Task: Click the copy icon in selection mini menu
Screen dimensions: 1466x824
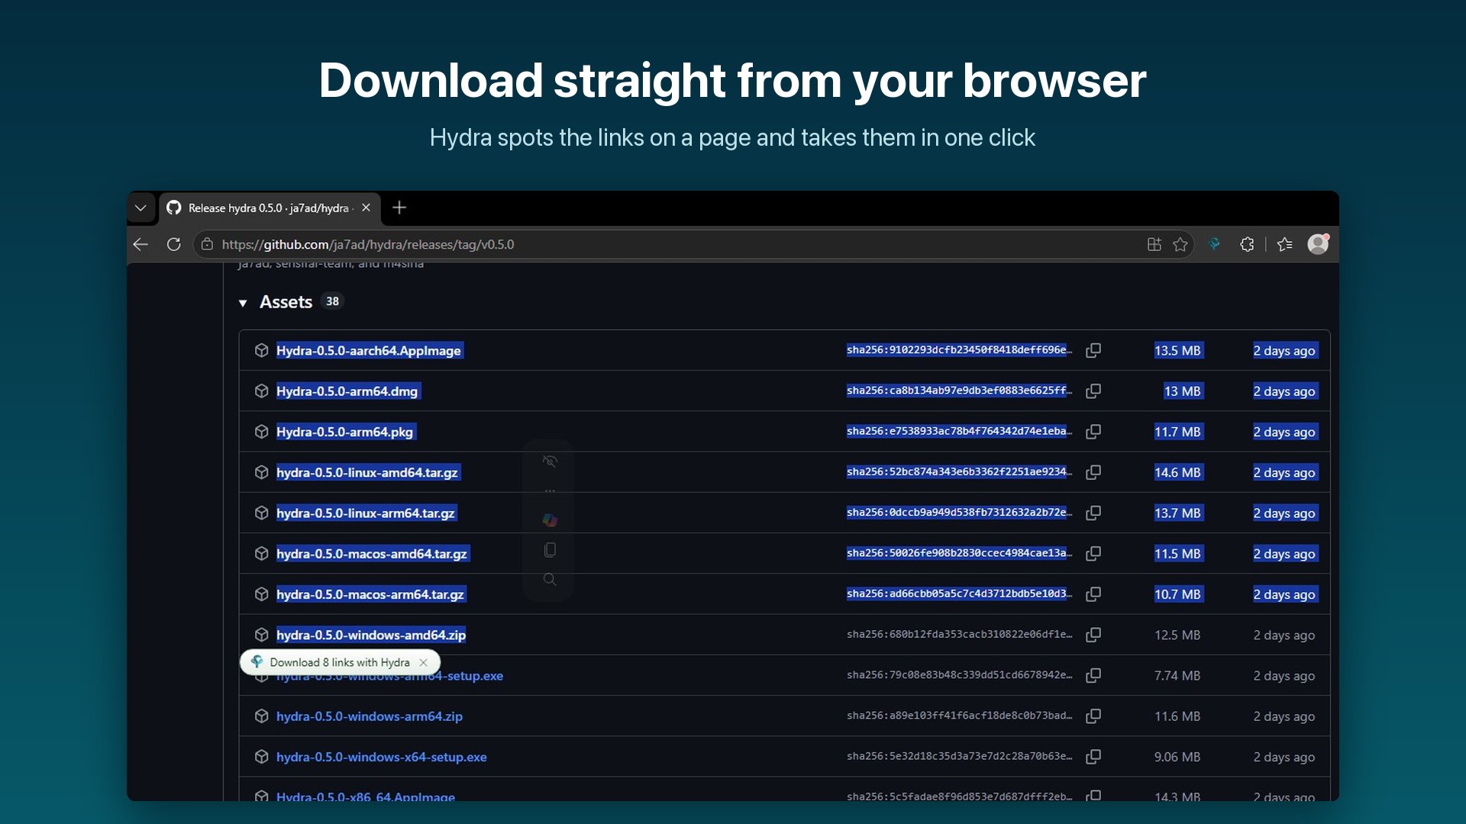Action: (550, 550)
